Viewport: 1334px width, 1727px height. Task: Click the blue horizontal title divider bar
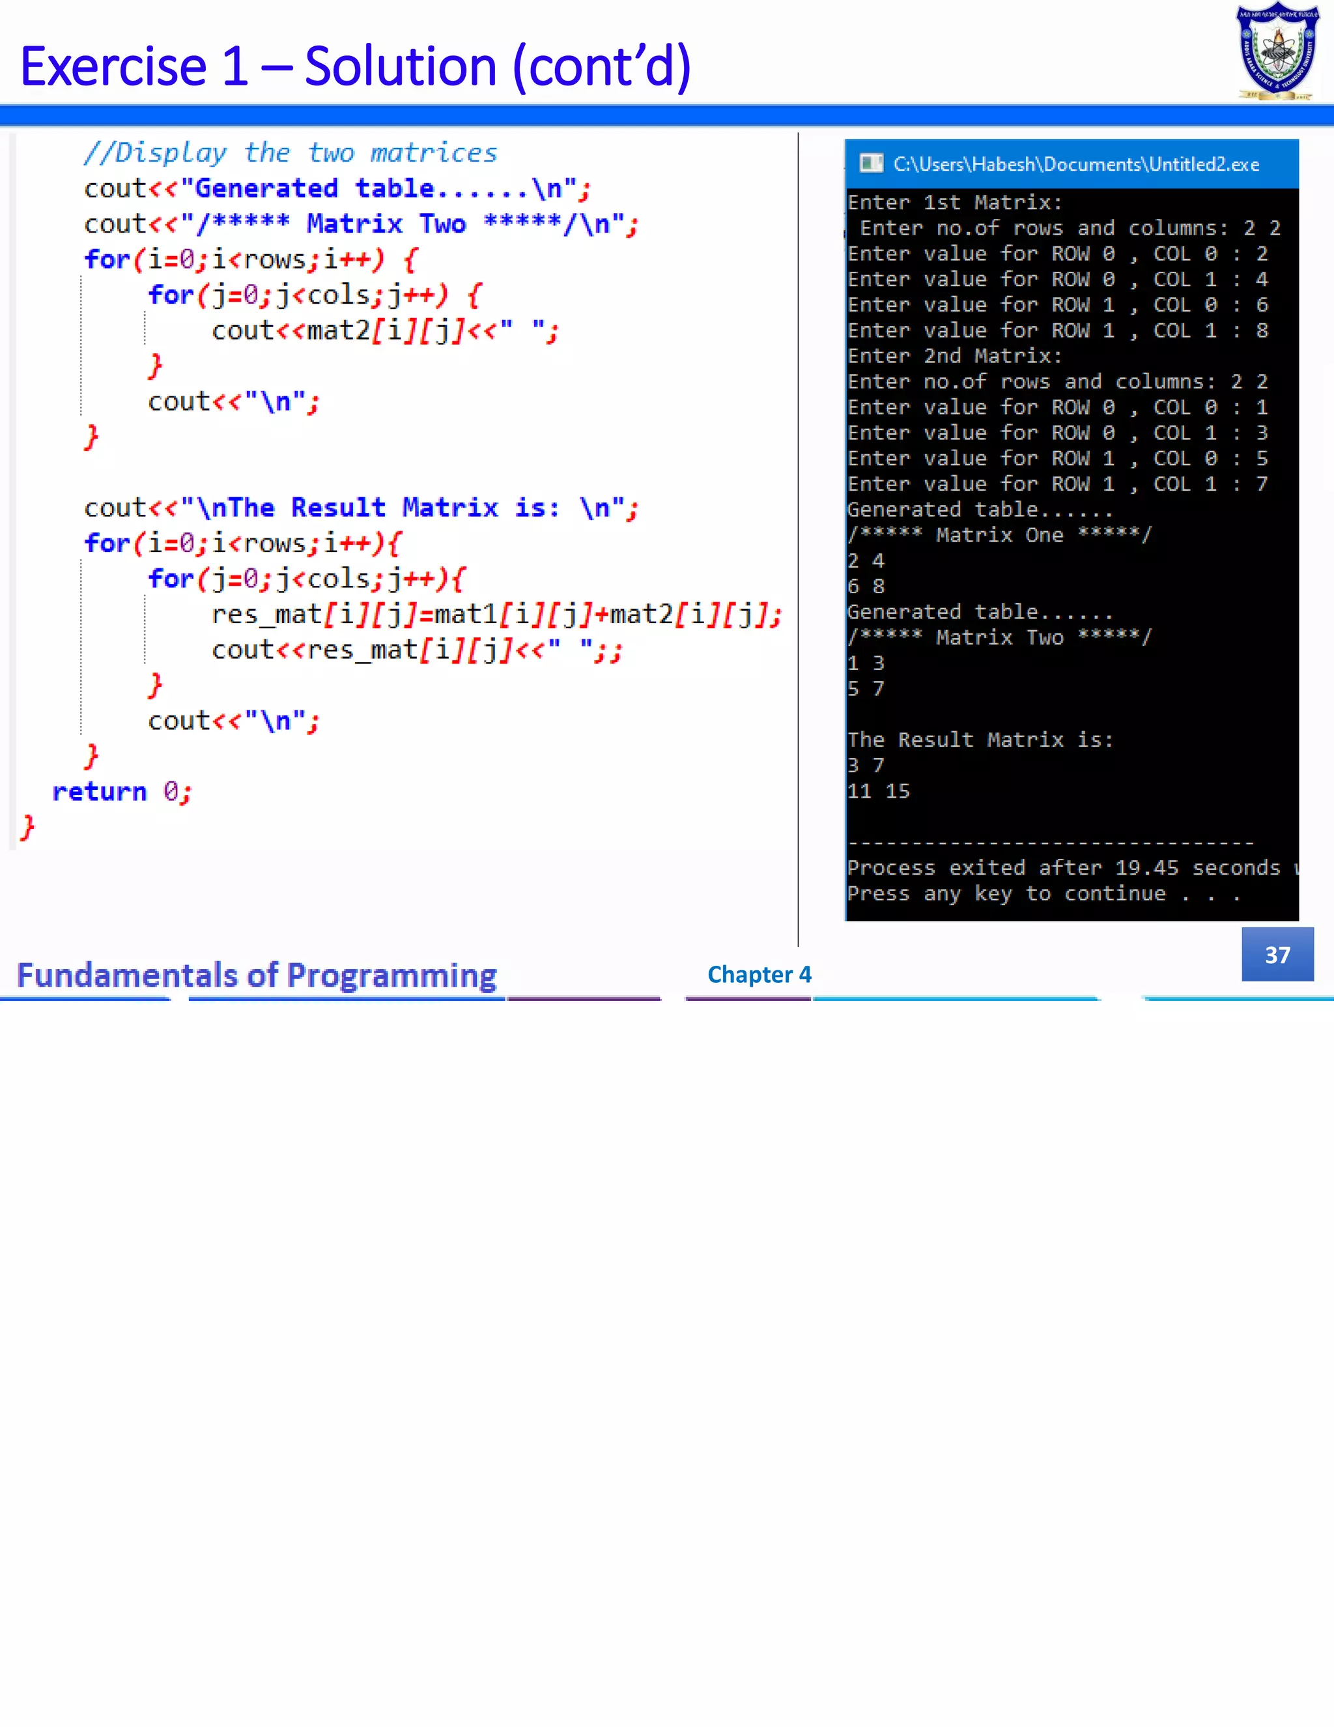click(667, 116)
